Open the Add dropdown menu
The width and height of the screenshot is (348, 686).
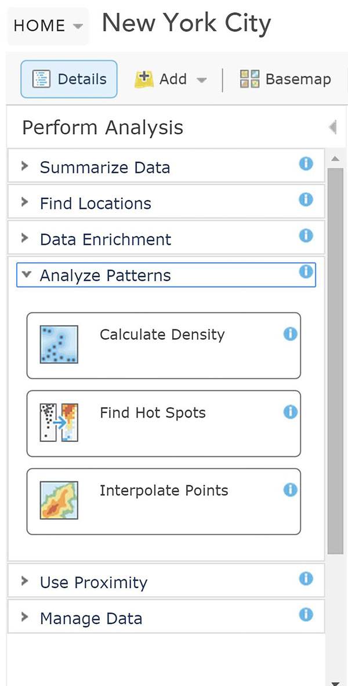(x=171, y=79)
